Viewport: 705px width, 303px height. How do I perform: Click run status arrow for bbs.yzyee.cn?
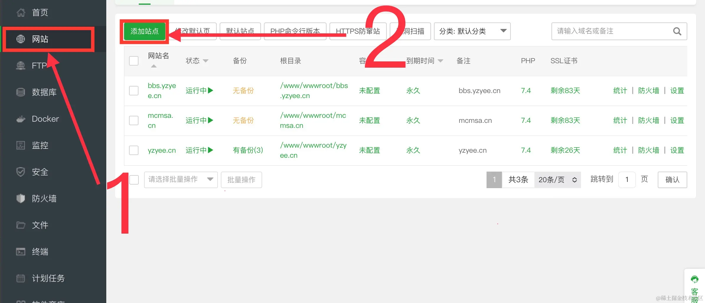(x=210, y=90)
